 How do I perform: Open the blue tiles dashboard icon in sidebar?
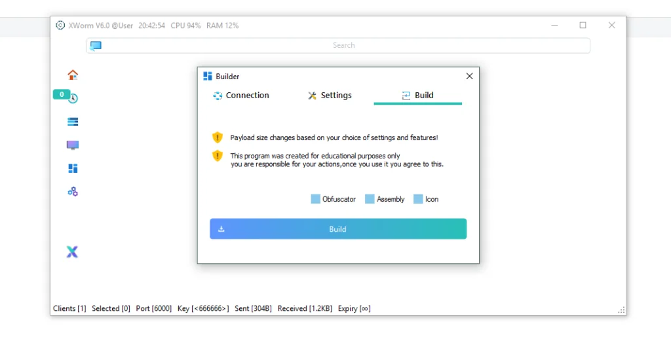[x=73, y=168]
